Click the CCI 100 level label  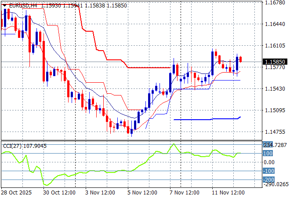pos(268,154)
